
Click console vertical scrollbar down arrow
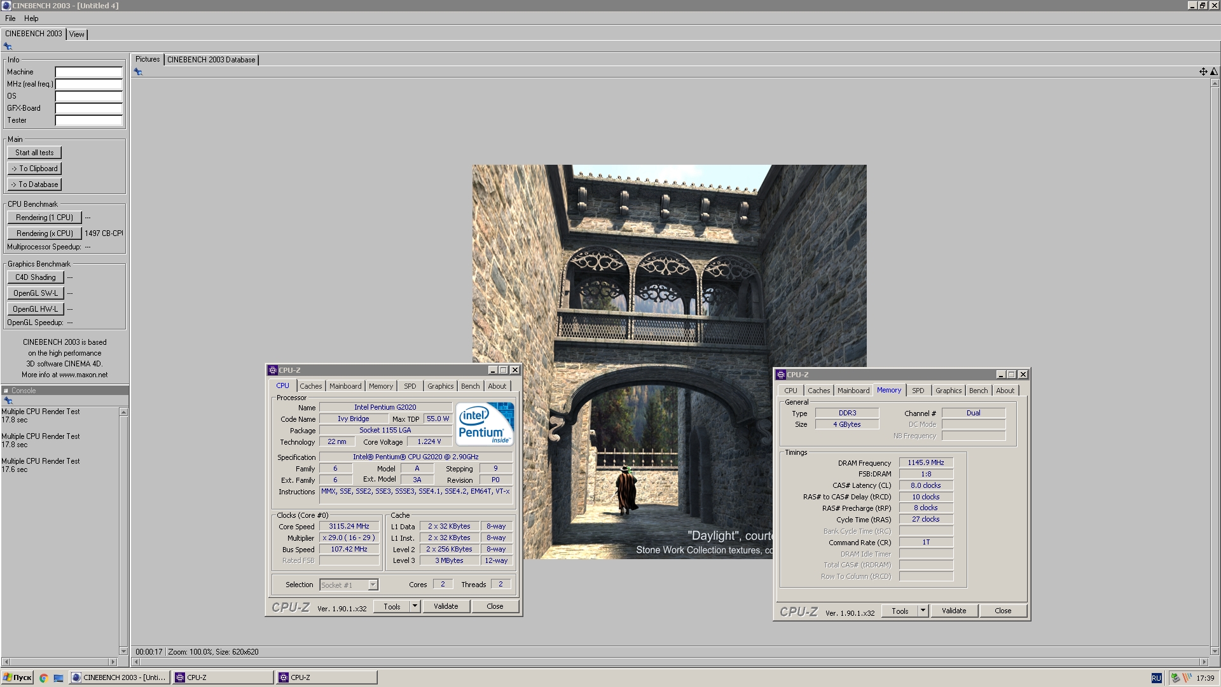(x=123, y=651)
